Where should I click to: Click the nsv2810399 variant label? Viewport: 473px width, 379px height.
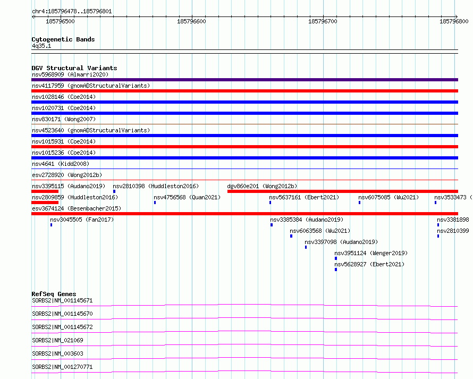point(453,231)
